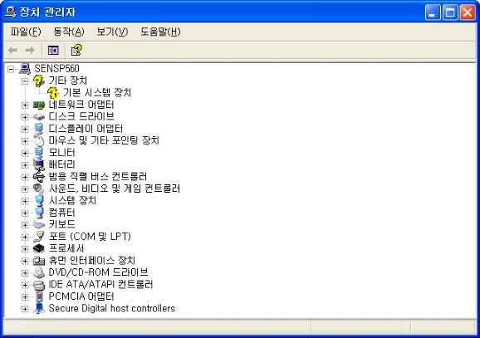480x338 pixels.
Task: Select the 프로세서 label
Action: point(66,248)
